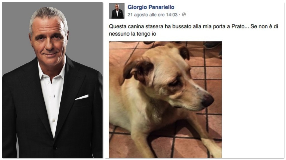Click the post text starting 'Questa canina stasera'

[x=193, y=30]
